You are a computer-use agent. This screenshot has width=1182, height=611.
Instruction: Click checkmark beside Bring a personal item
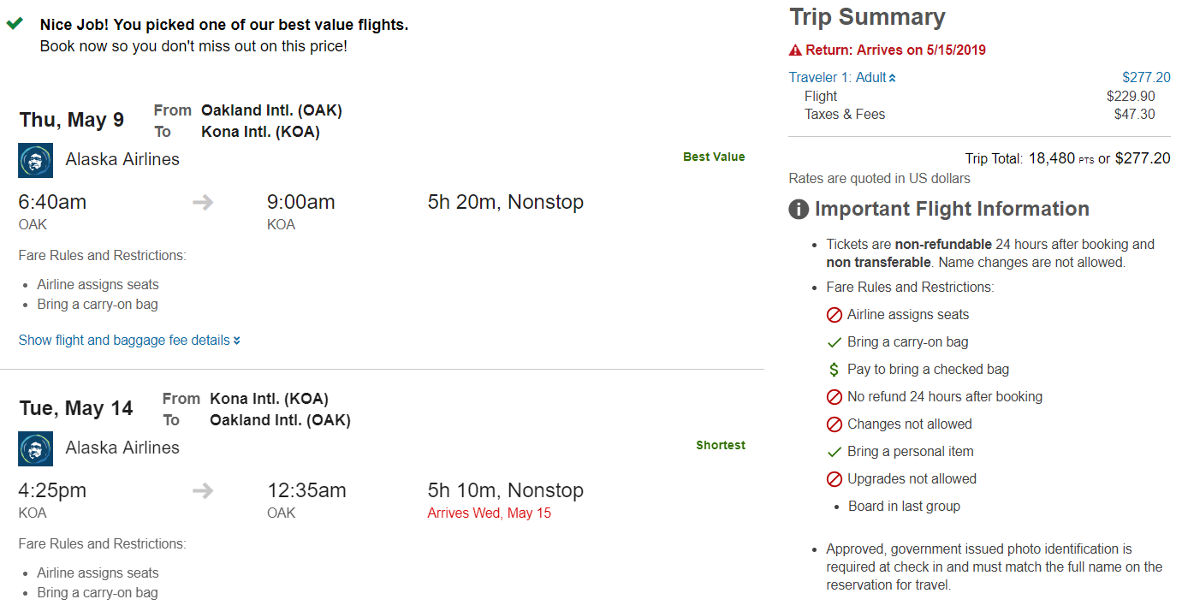point(835,452)
